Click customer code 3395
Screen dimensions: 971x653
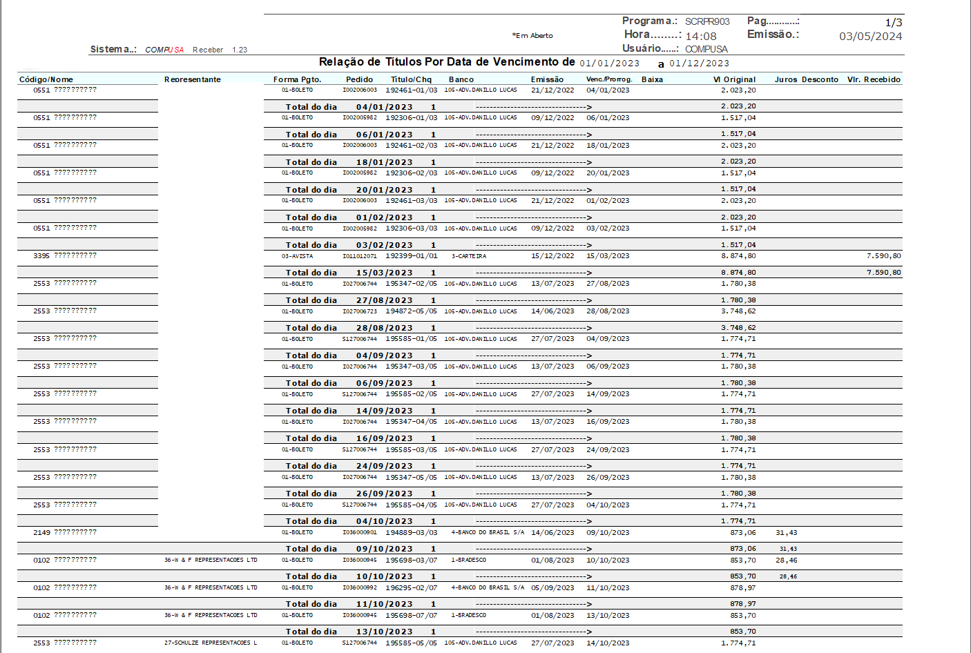click(41, 256)
